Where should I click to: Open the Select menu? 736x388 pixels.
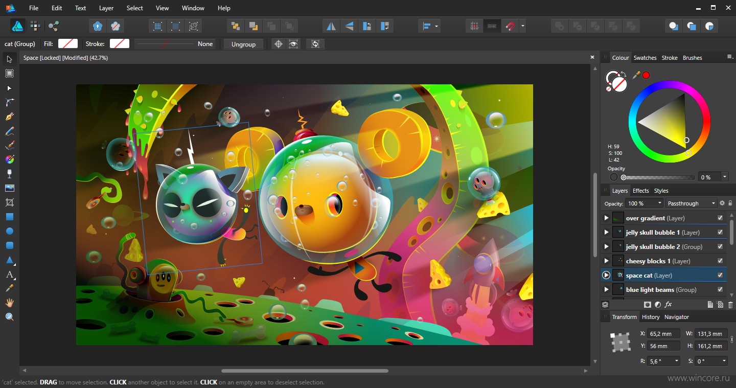click(135, 8)
